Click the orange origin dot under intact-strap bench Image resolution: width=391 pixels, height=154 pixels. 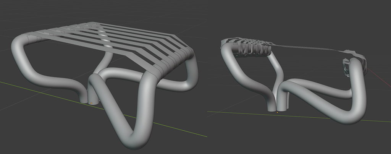(92, 103)
